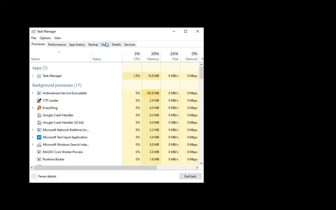Click the Antimalware Service Executable icon
The width and height of the screenshot is (336, 210).
click(39, 93)
